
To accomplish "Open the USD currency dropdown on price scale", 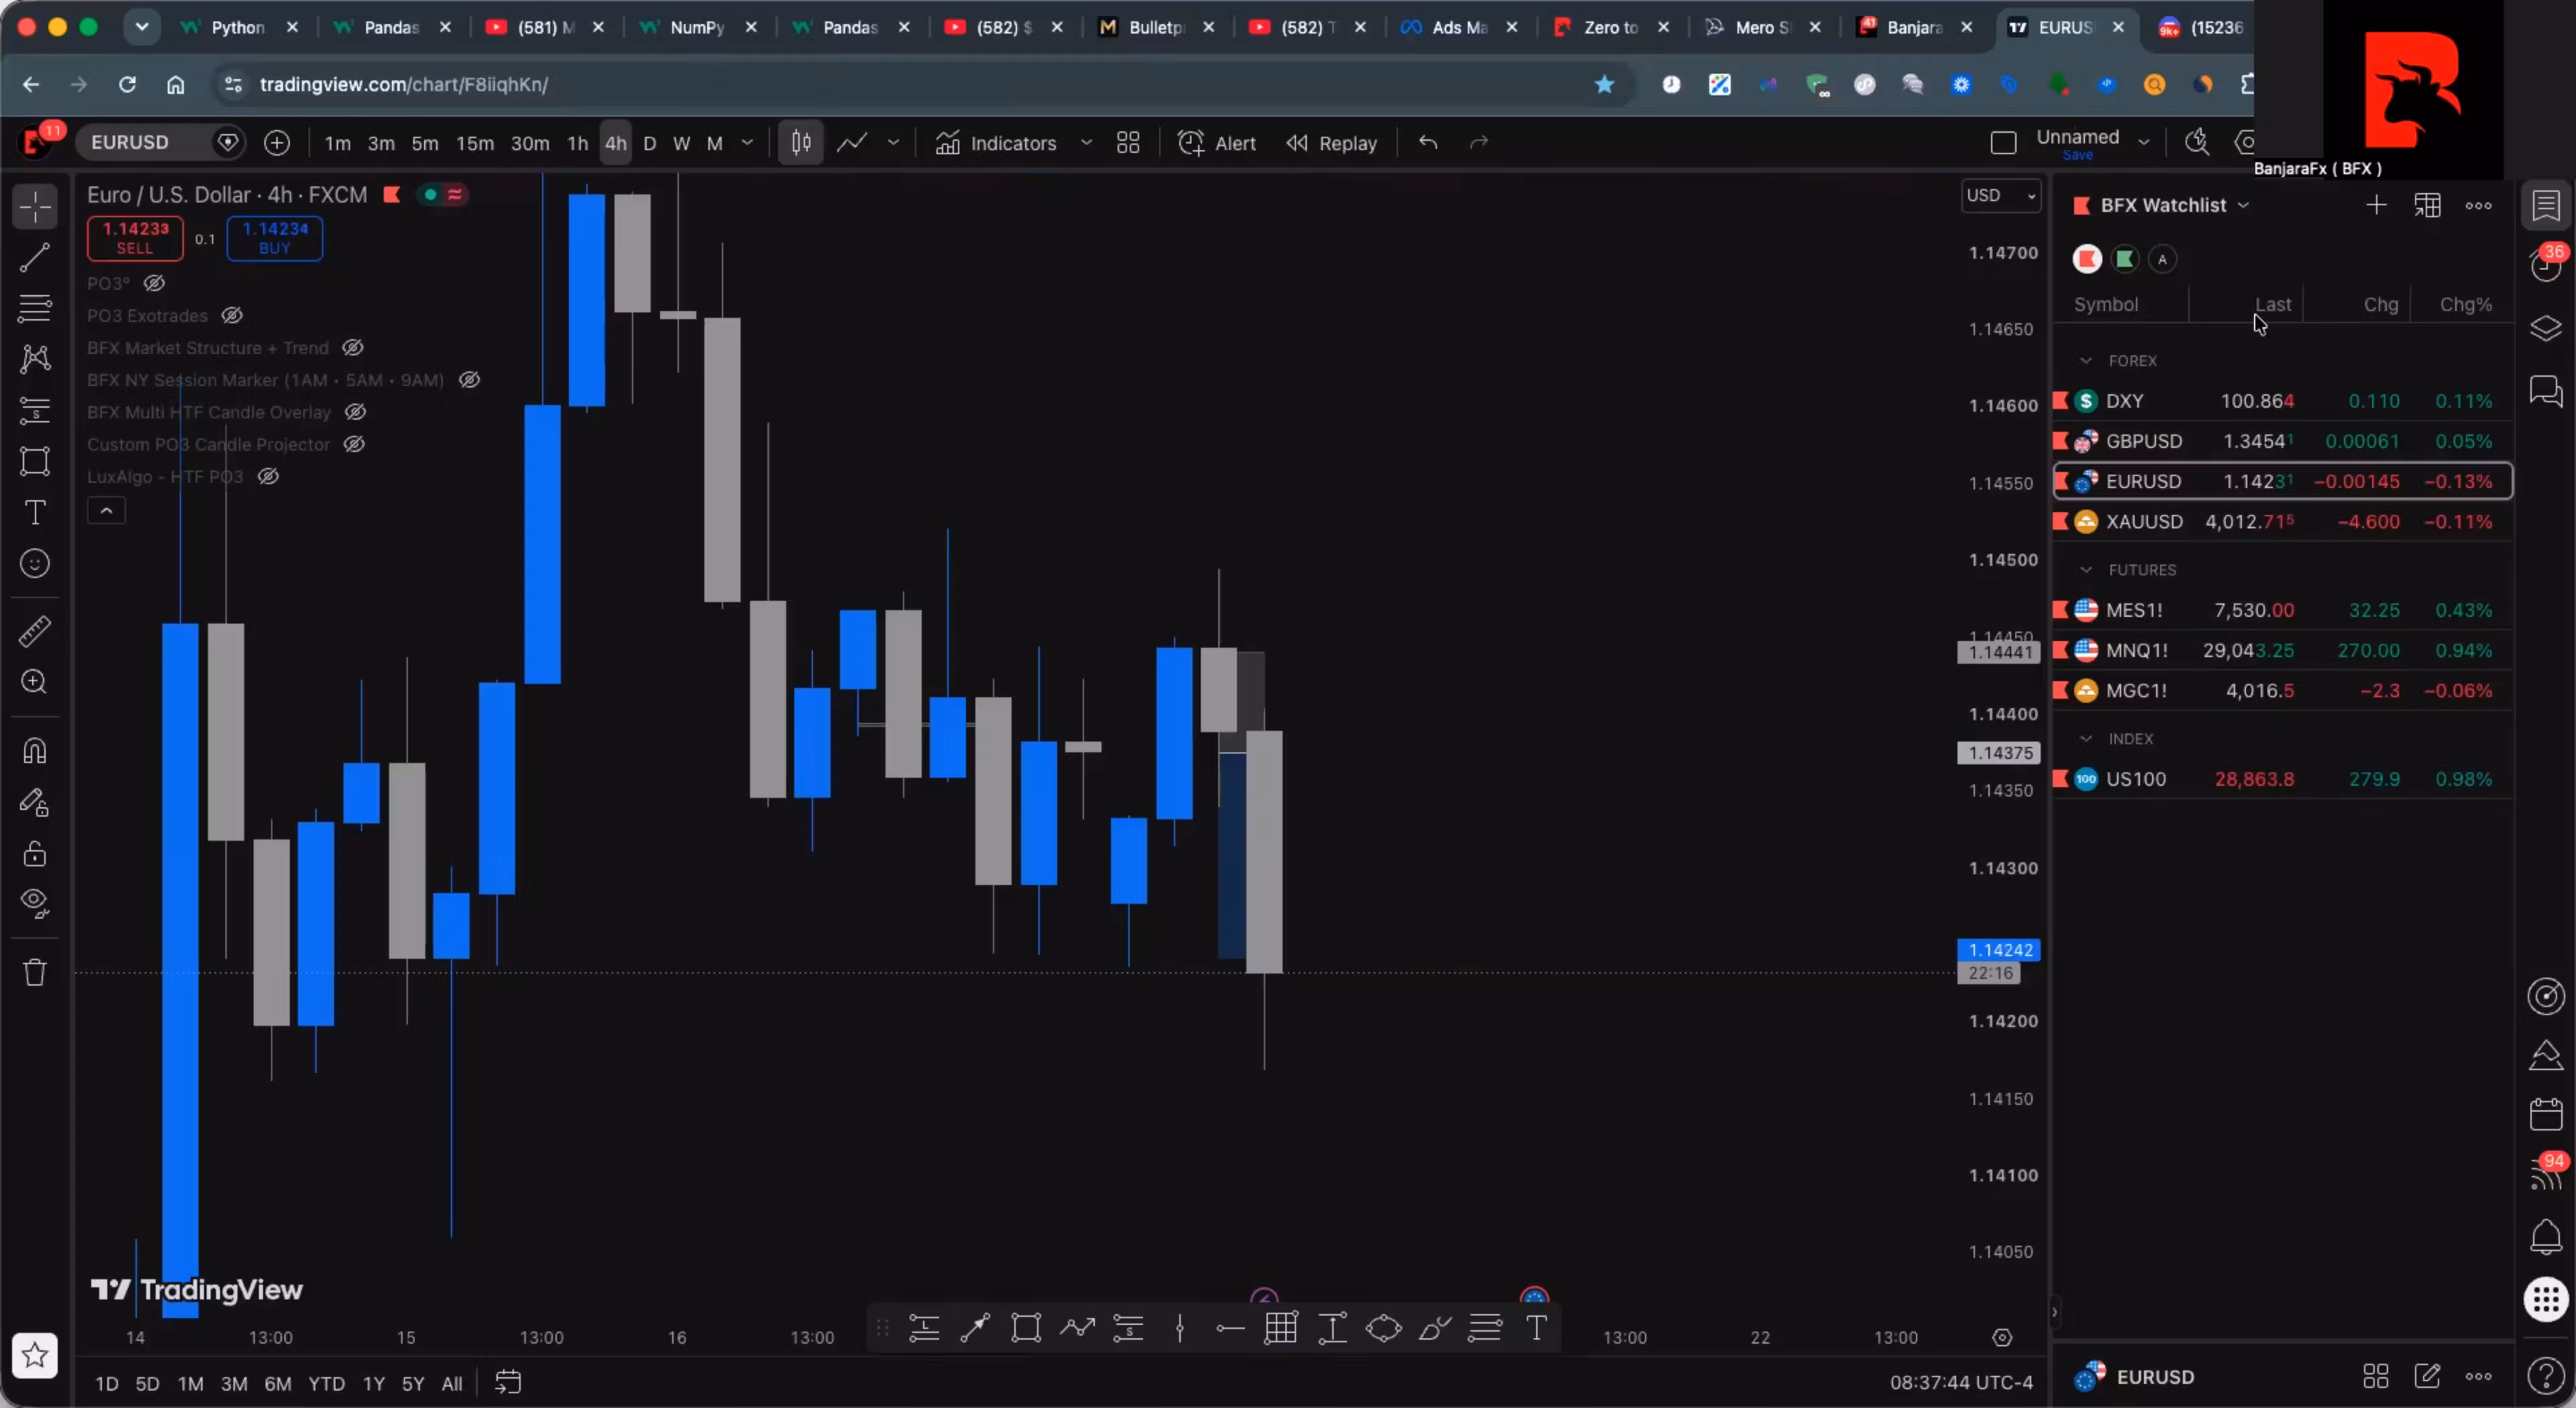I will pyautogui.click(x=2000, y=195).
